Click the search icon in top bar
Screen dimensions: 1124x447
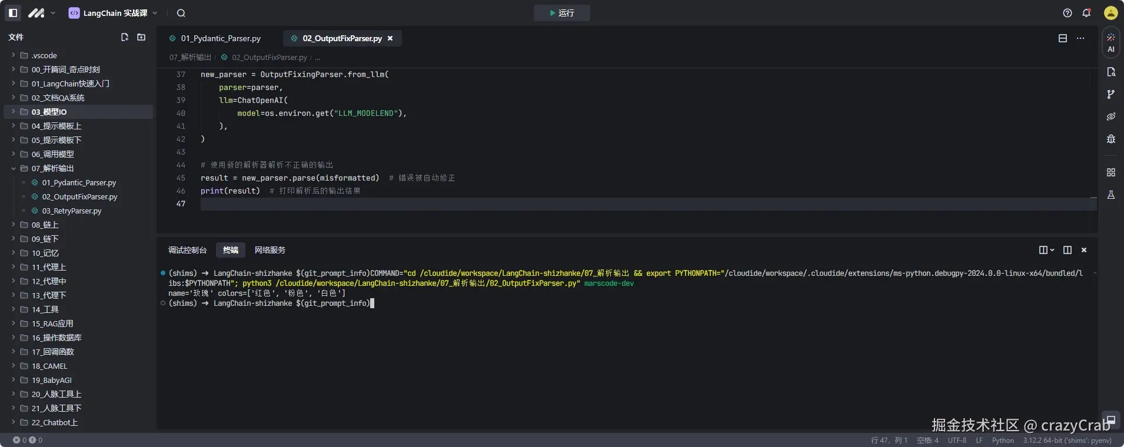coord(181,13)
